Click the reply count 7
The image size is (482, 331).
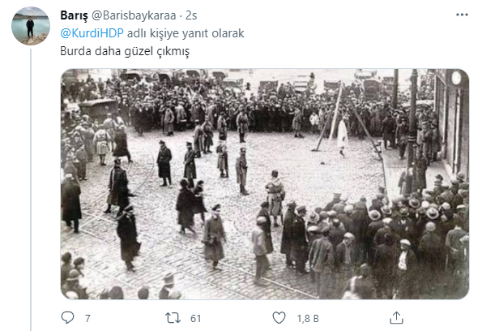tap(87, 318)
